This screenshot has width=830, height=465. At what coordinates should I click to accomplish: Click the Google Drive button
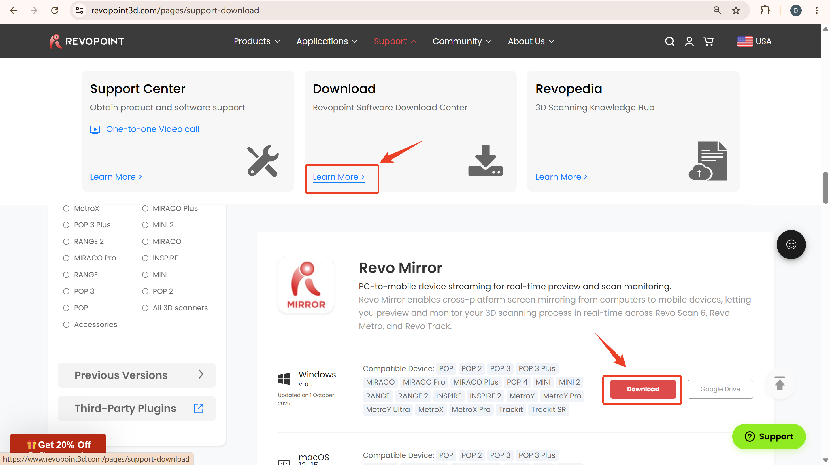[x=720, y=389]
